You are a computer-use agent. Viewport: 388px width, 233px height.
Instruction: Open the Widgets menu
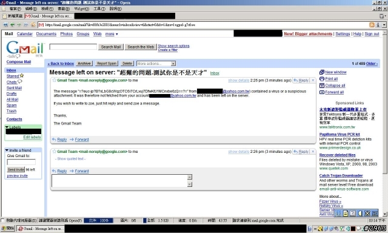pyautogui.click(x=82, y=8)
